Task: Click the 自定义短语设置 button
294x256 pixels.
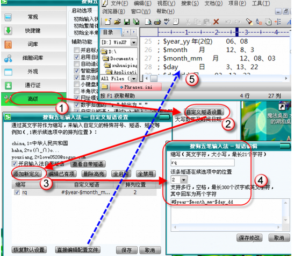Action: tap(204, 112)
